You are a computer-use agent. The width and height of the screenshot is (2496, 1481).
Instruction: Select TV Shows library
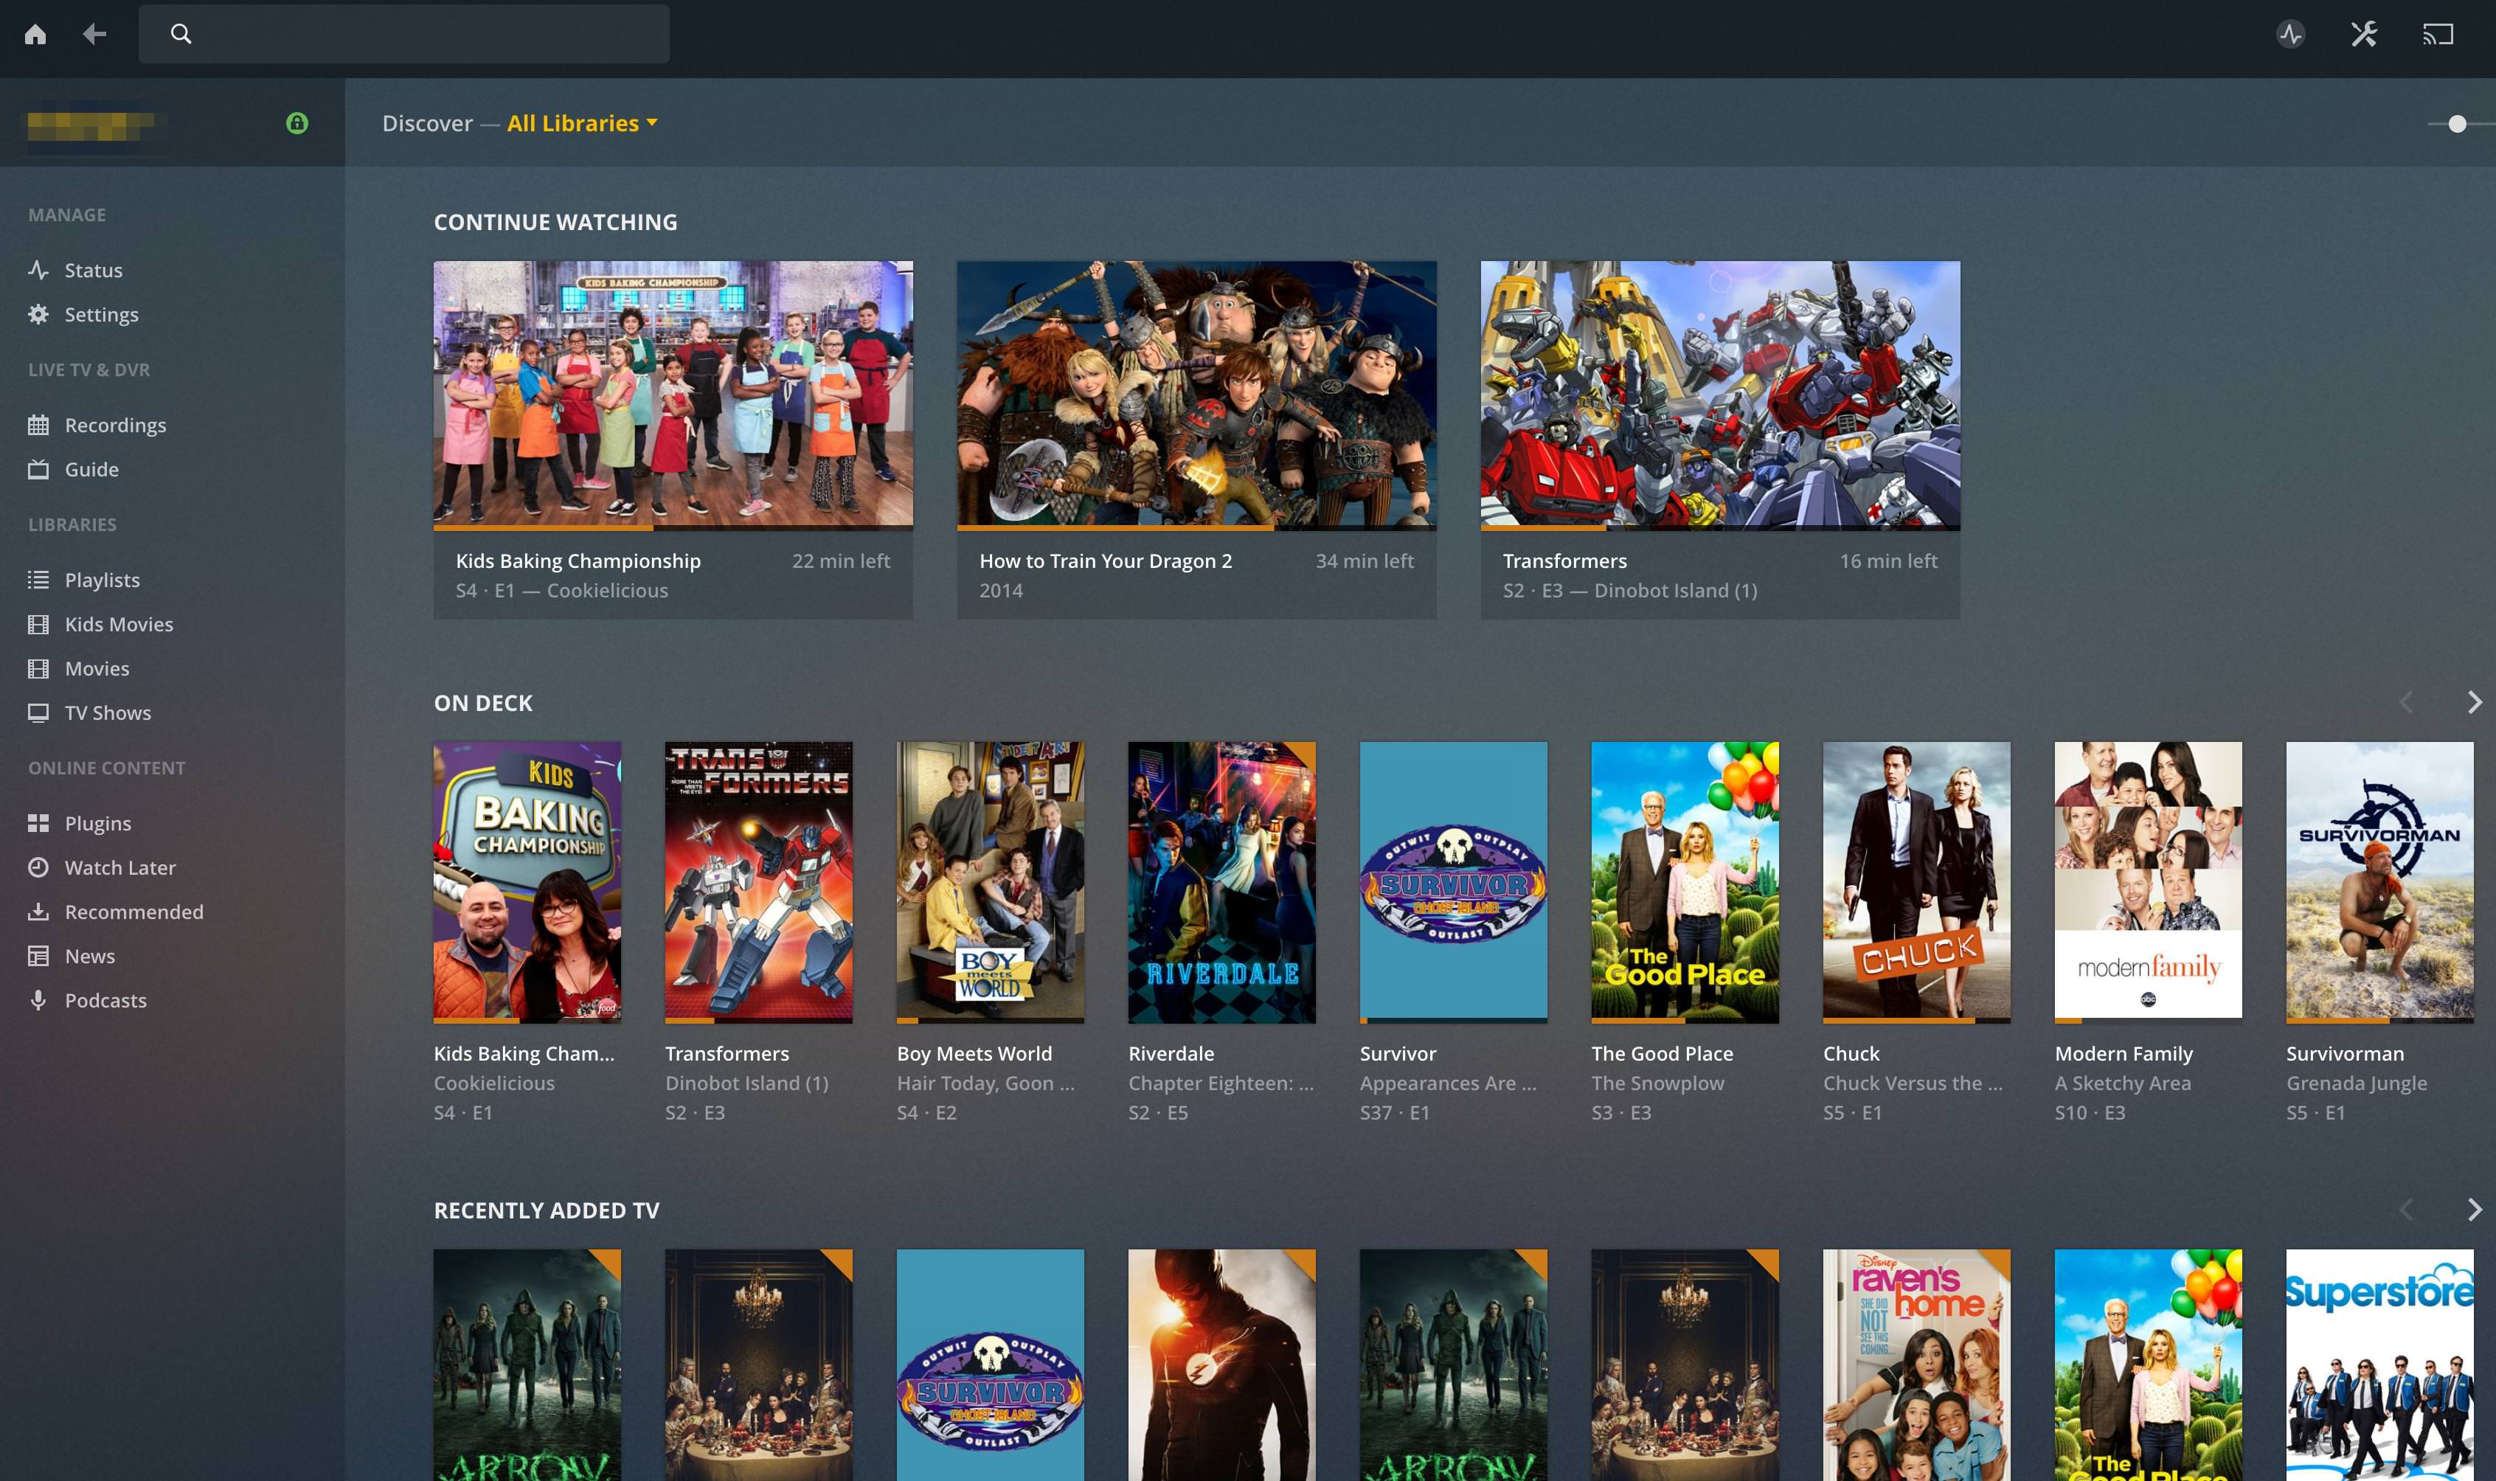(107, 712)
